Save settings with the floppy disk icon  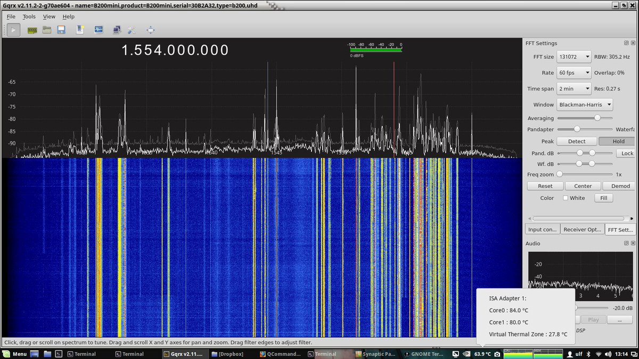(61, 30)
